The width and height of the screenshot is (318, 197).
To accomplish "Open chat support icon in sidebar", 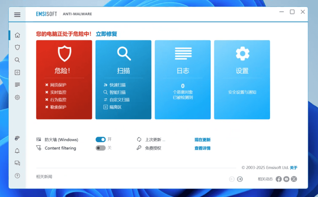I will 17,163.
